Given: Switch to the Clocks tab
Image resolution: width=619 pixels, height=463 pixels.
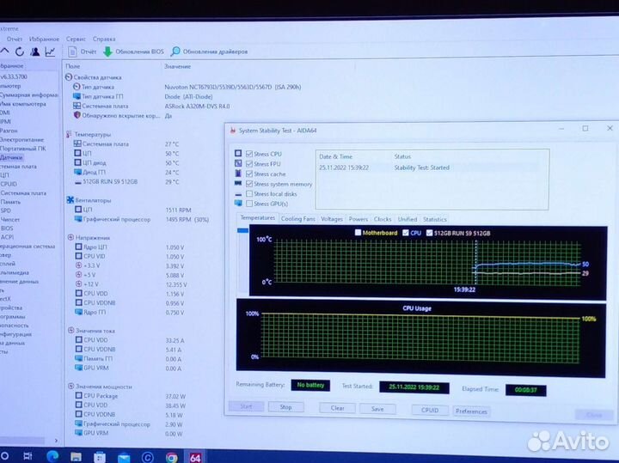Looking at the screenshot, I should [x=383, y=219].
